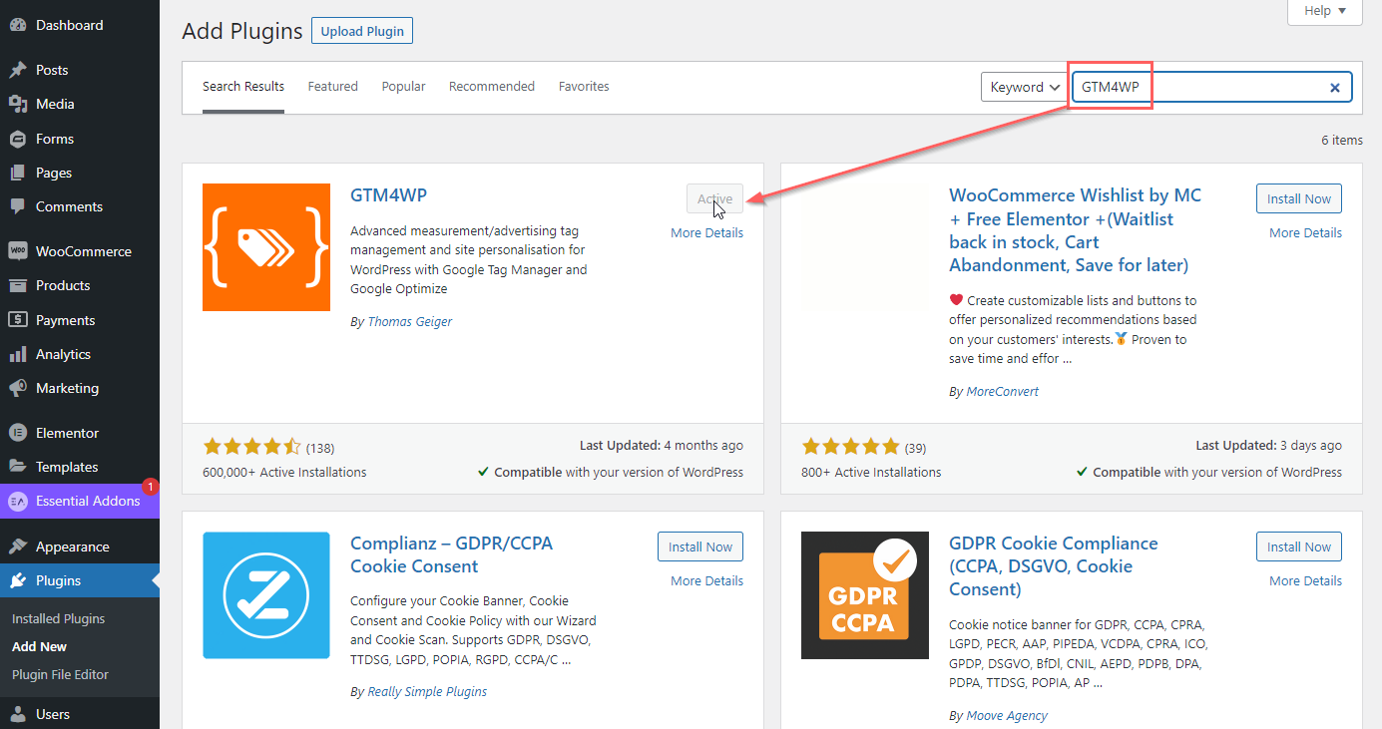Click the Pages sidebar icon

(18, 173)
